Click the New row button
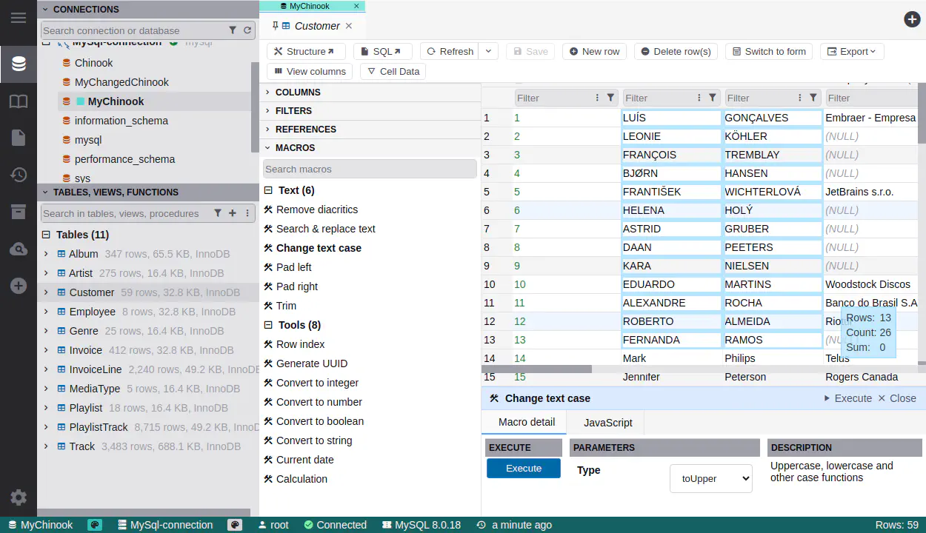Screen dimensions: 926x533 pos(594,51)
